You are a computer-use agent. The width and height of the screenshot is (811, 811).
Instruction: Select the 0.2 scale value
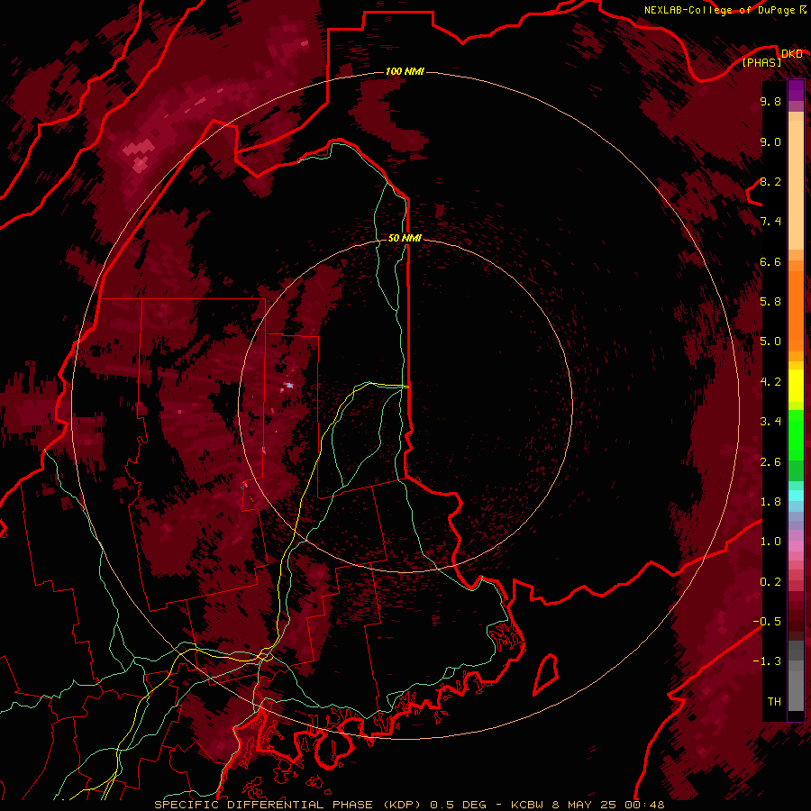(770, 582)
